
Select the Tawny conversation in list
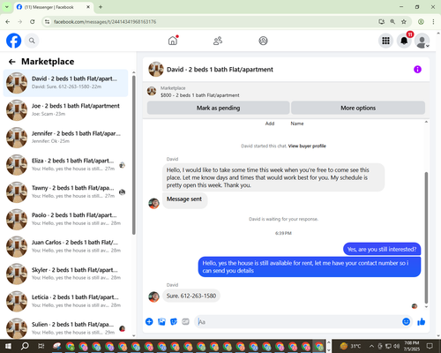(65, 192)
